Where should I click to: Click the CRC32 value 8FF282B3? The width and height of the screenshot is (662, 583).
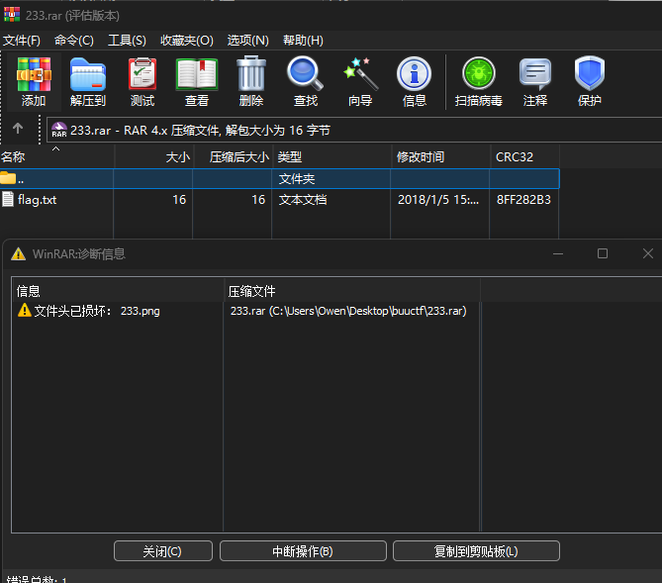[x=523, y=199]
